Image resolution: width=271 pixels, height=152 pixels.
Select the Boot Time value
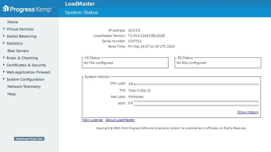click(x=151, y=46)
